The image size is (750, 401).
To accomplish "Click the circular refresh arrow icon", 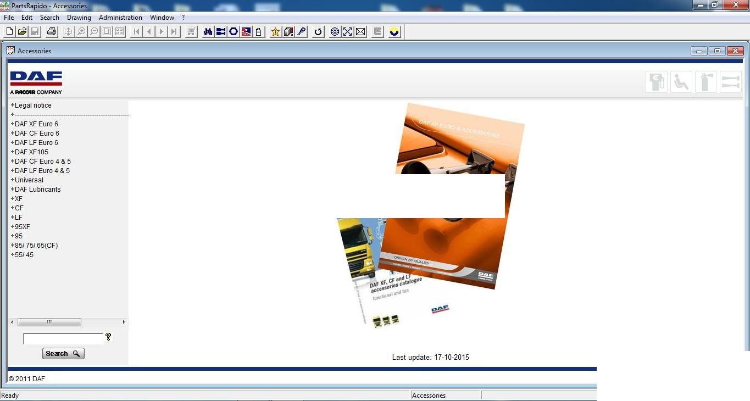I will click(x=318, y=32).
